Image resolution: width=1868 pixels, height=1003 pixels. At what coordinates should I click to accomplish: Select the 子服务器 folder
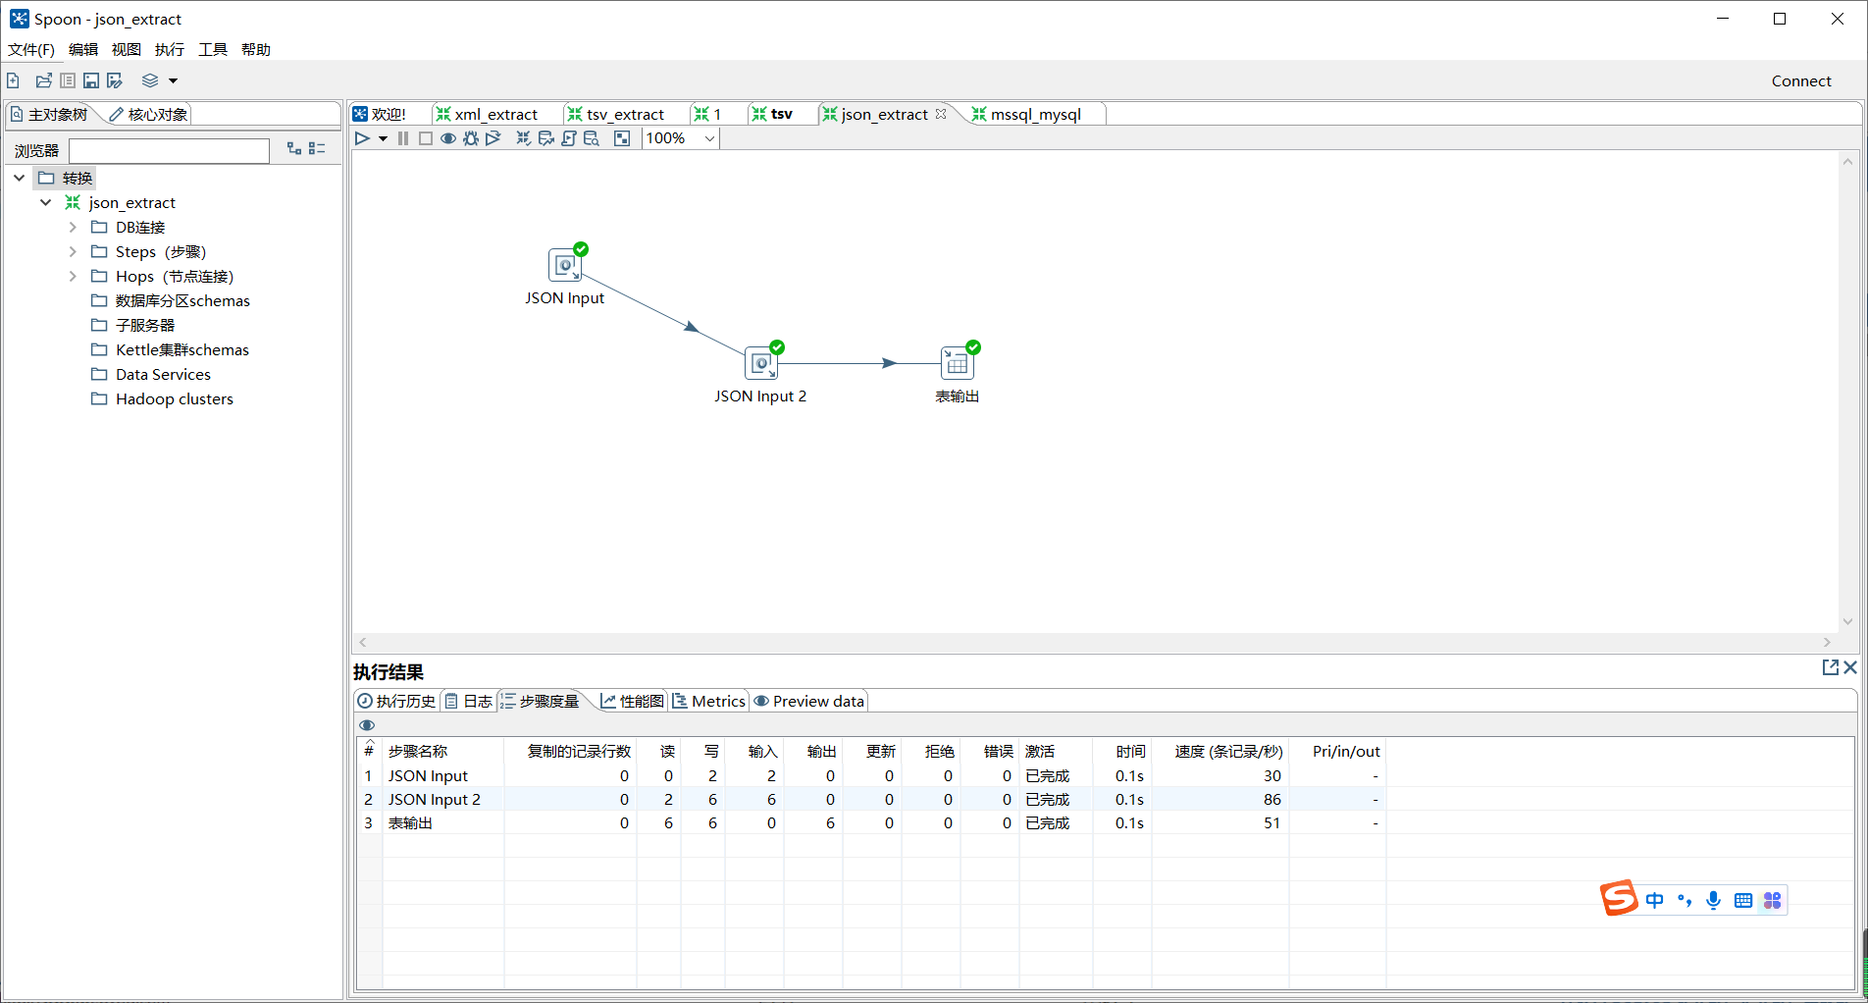(x=133, y=325)
